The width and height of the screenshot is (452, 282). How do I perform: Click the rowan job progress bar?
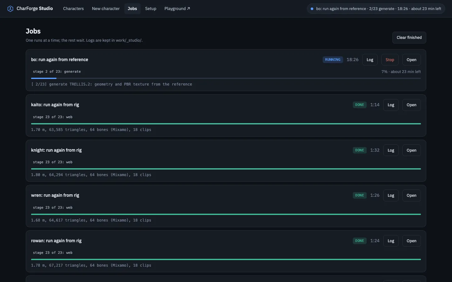point(226,259)
